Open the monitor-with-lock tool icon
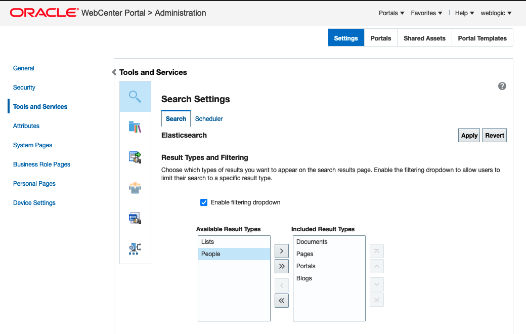Screen dimensions: 526x334 click(x=135, y=218)
